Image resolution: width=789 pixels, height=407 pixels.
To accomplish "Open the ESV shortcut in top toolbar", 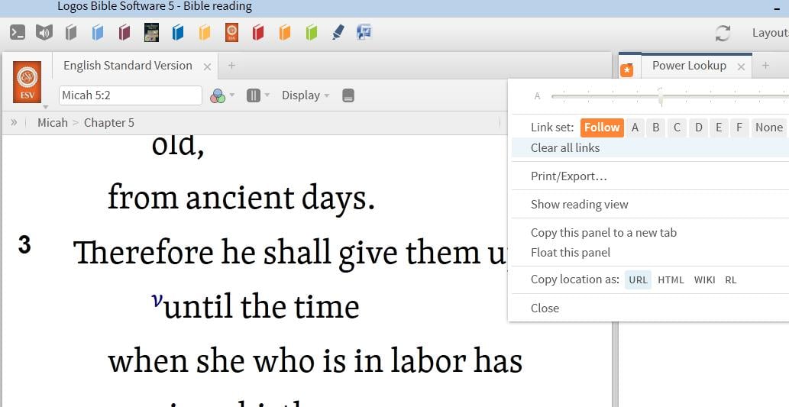I will point(231,32).
